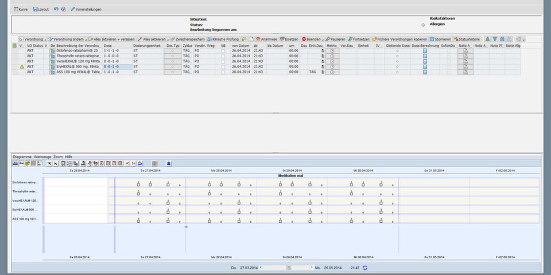Click Metho clock button in Diclofenac row
The image size is (551, 275).
point(332,51)
